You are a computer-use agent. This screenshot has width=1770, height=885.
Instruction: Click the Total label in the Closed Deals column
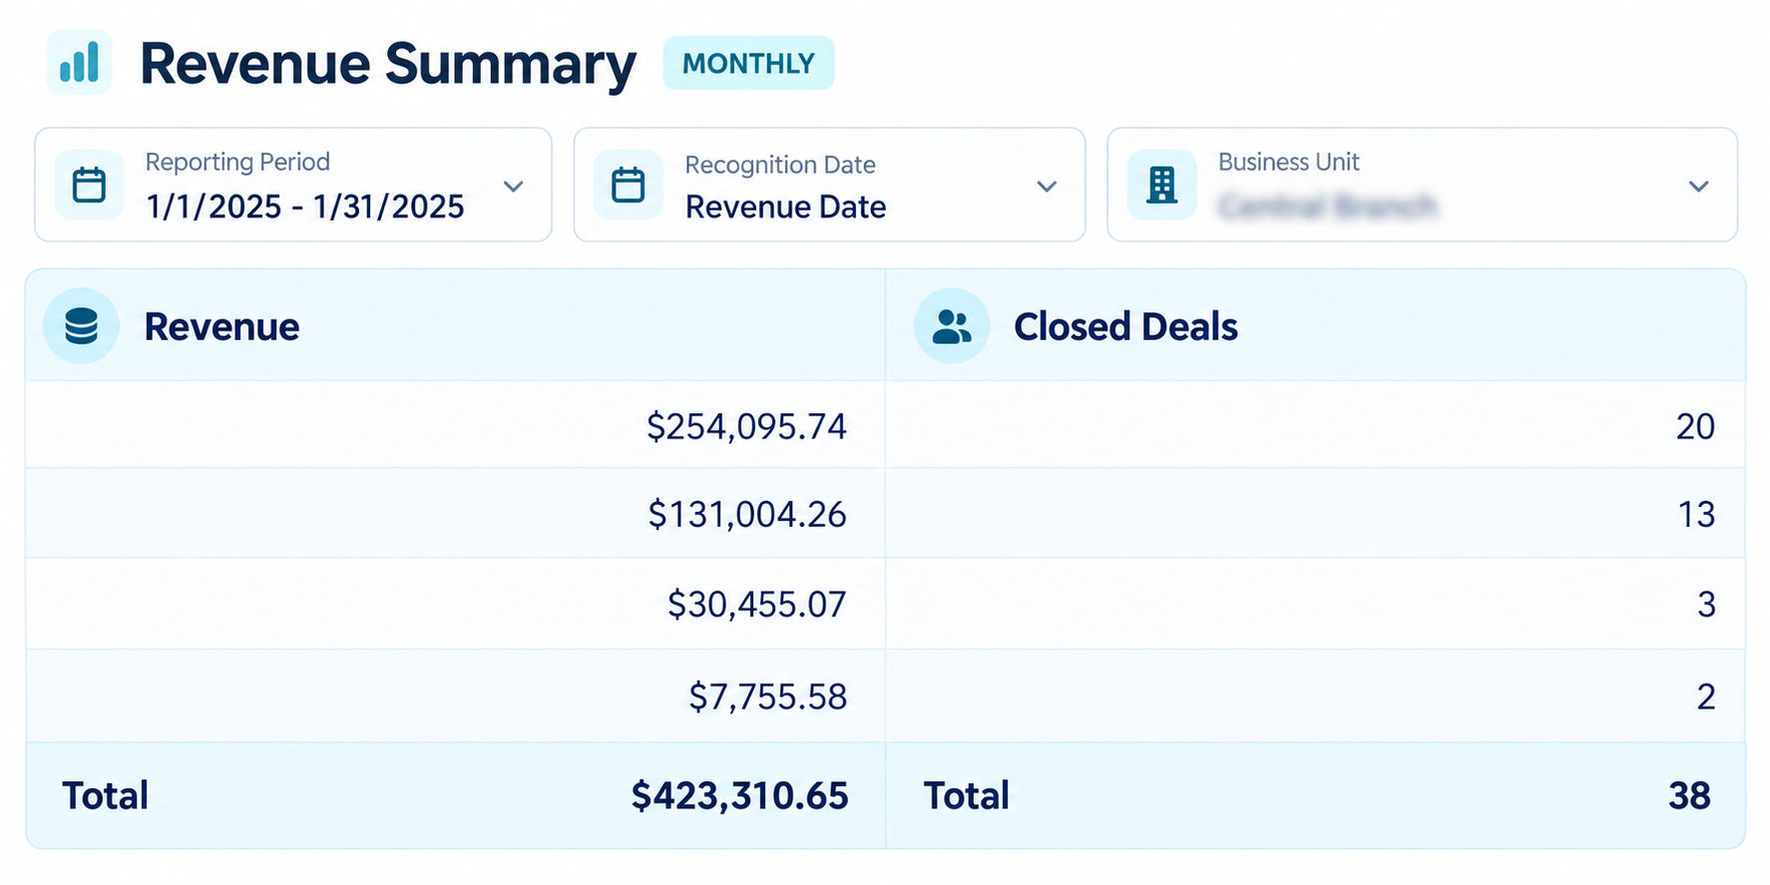966,795
